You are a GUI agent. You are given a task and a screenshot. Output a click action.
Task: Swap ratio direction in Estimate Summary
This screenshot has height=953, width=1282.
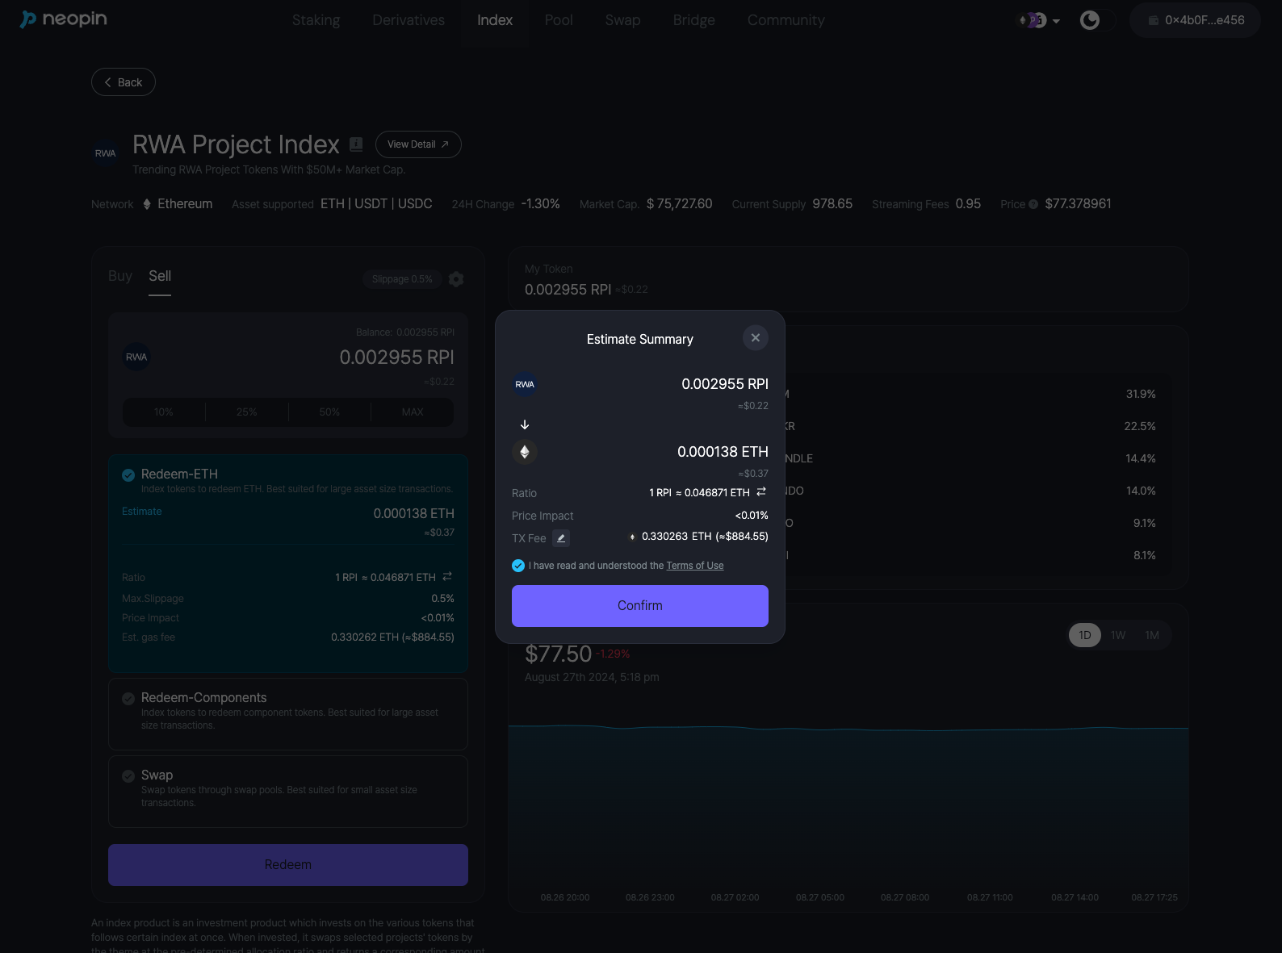(x=761, y=492)
